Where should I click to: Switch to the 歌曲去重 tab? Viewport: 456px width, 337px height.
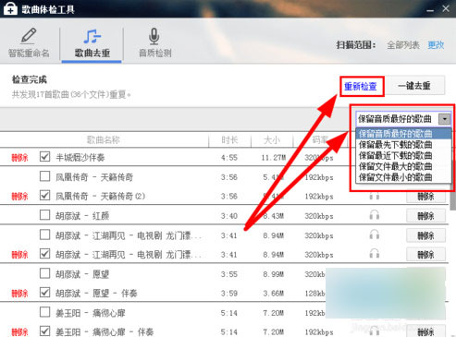coord(92,43)
